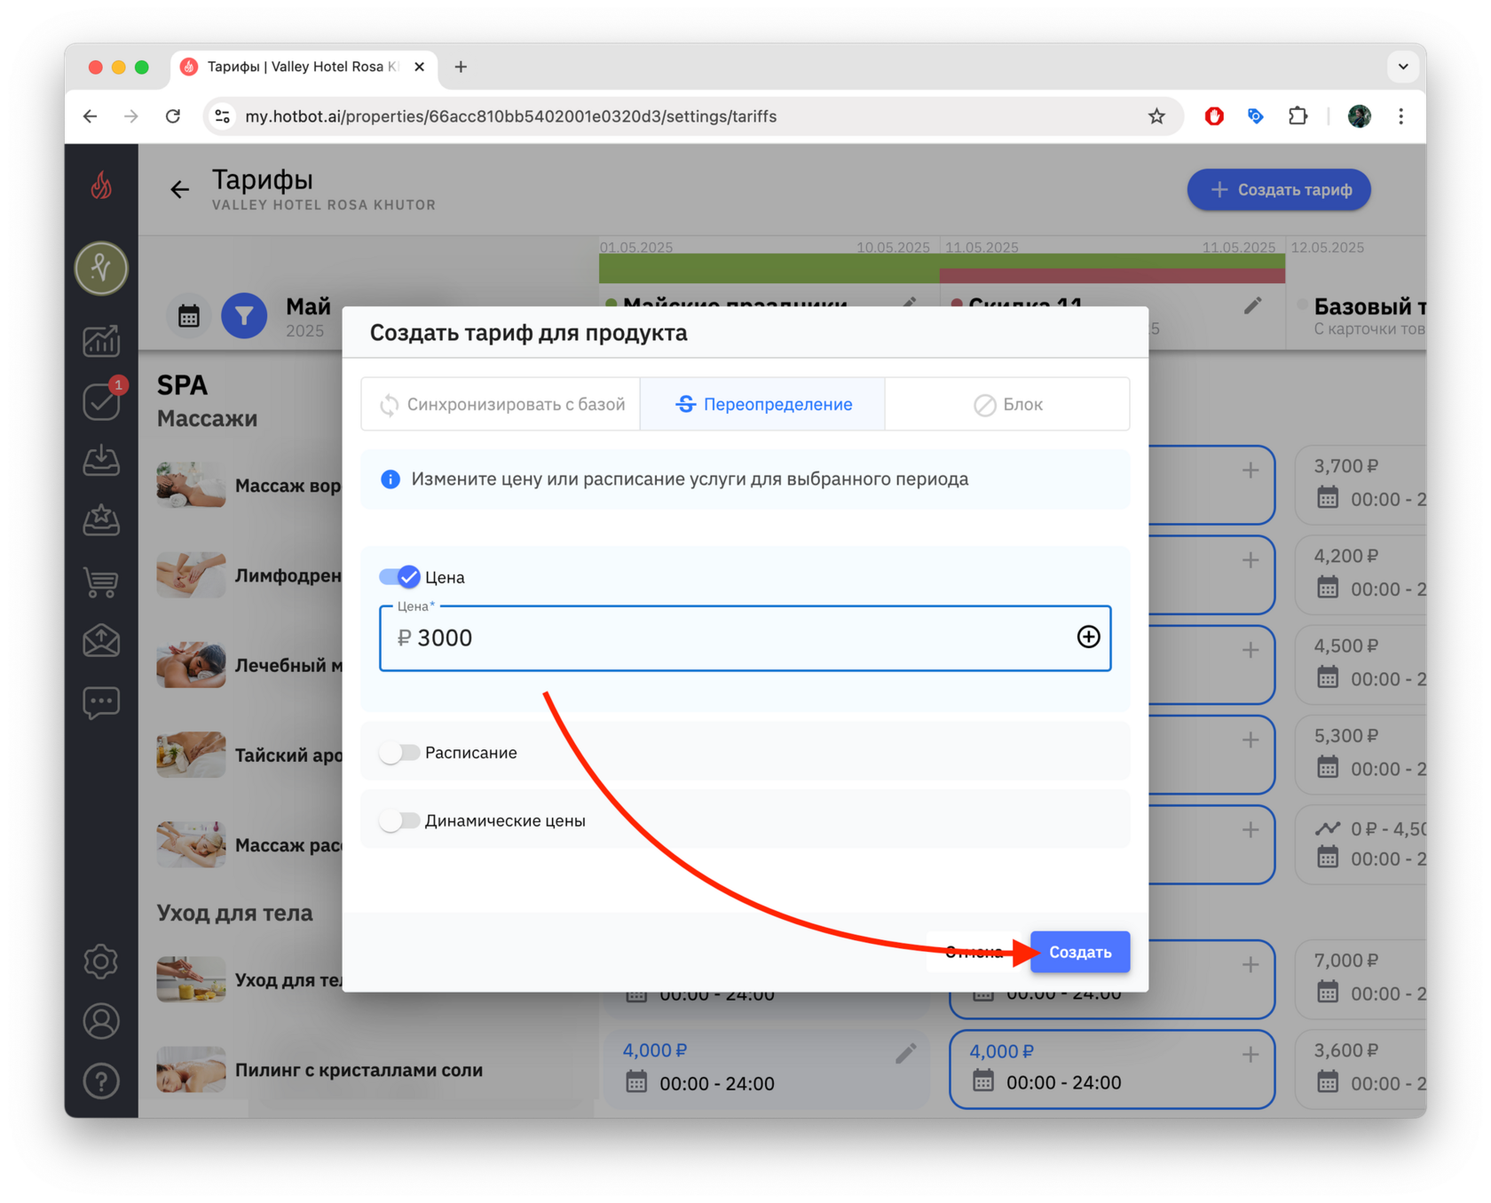Image resolution: width=1491 pixels, height=1203 pixels.
Task: Open the browser extensions puzzle icon
Action: [1298, 116]
